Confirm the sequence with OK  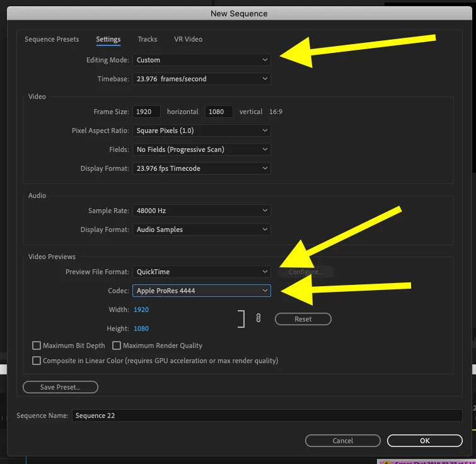(425, 441)
